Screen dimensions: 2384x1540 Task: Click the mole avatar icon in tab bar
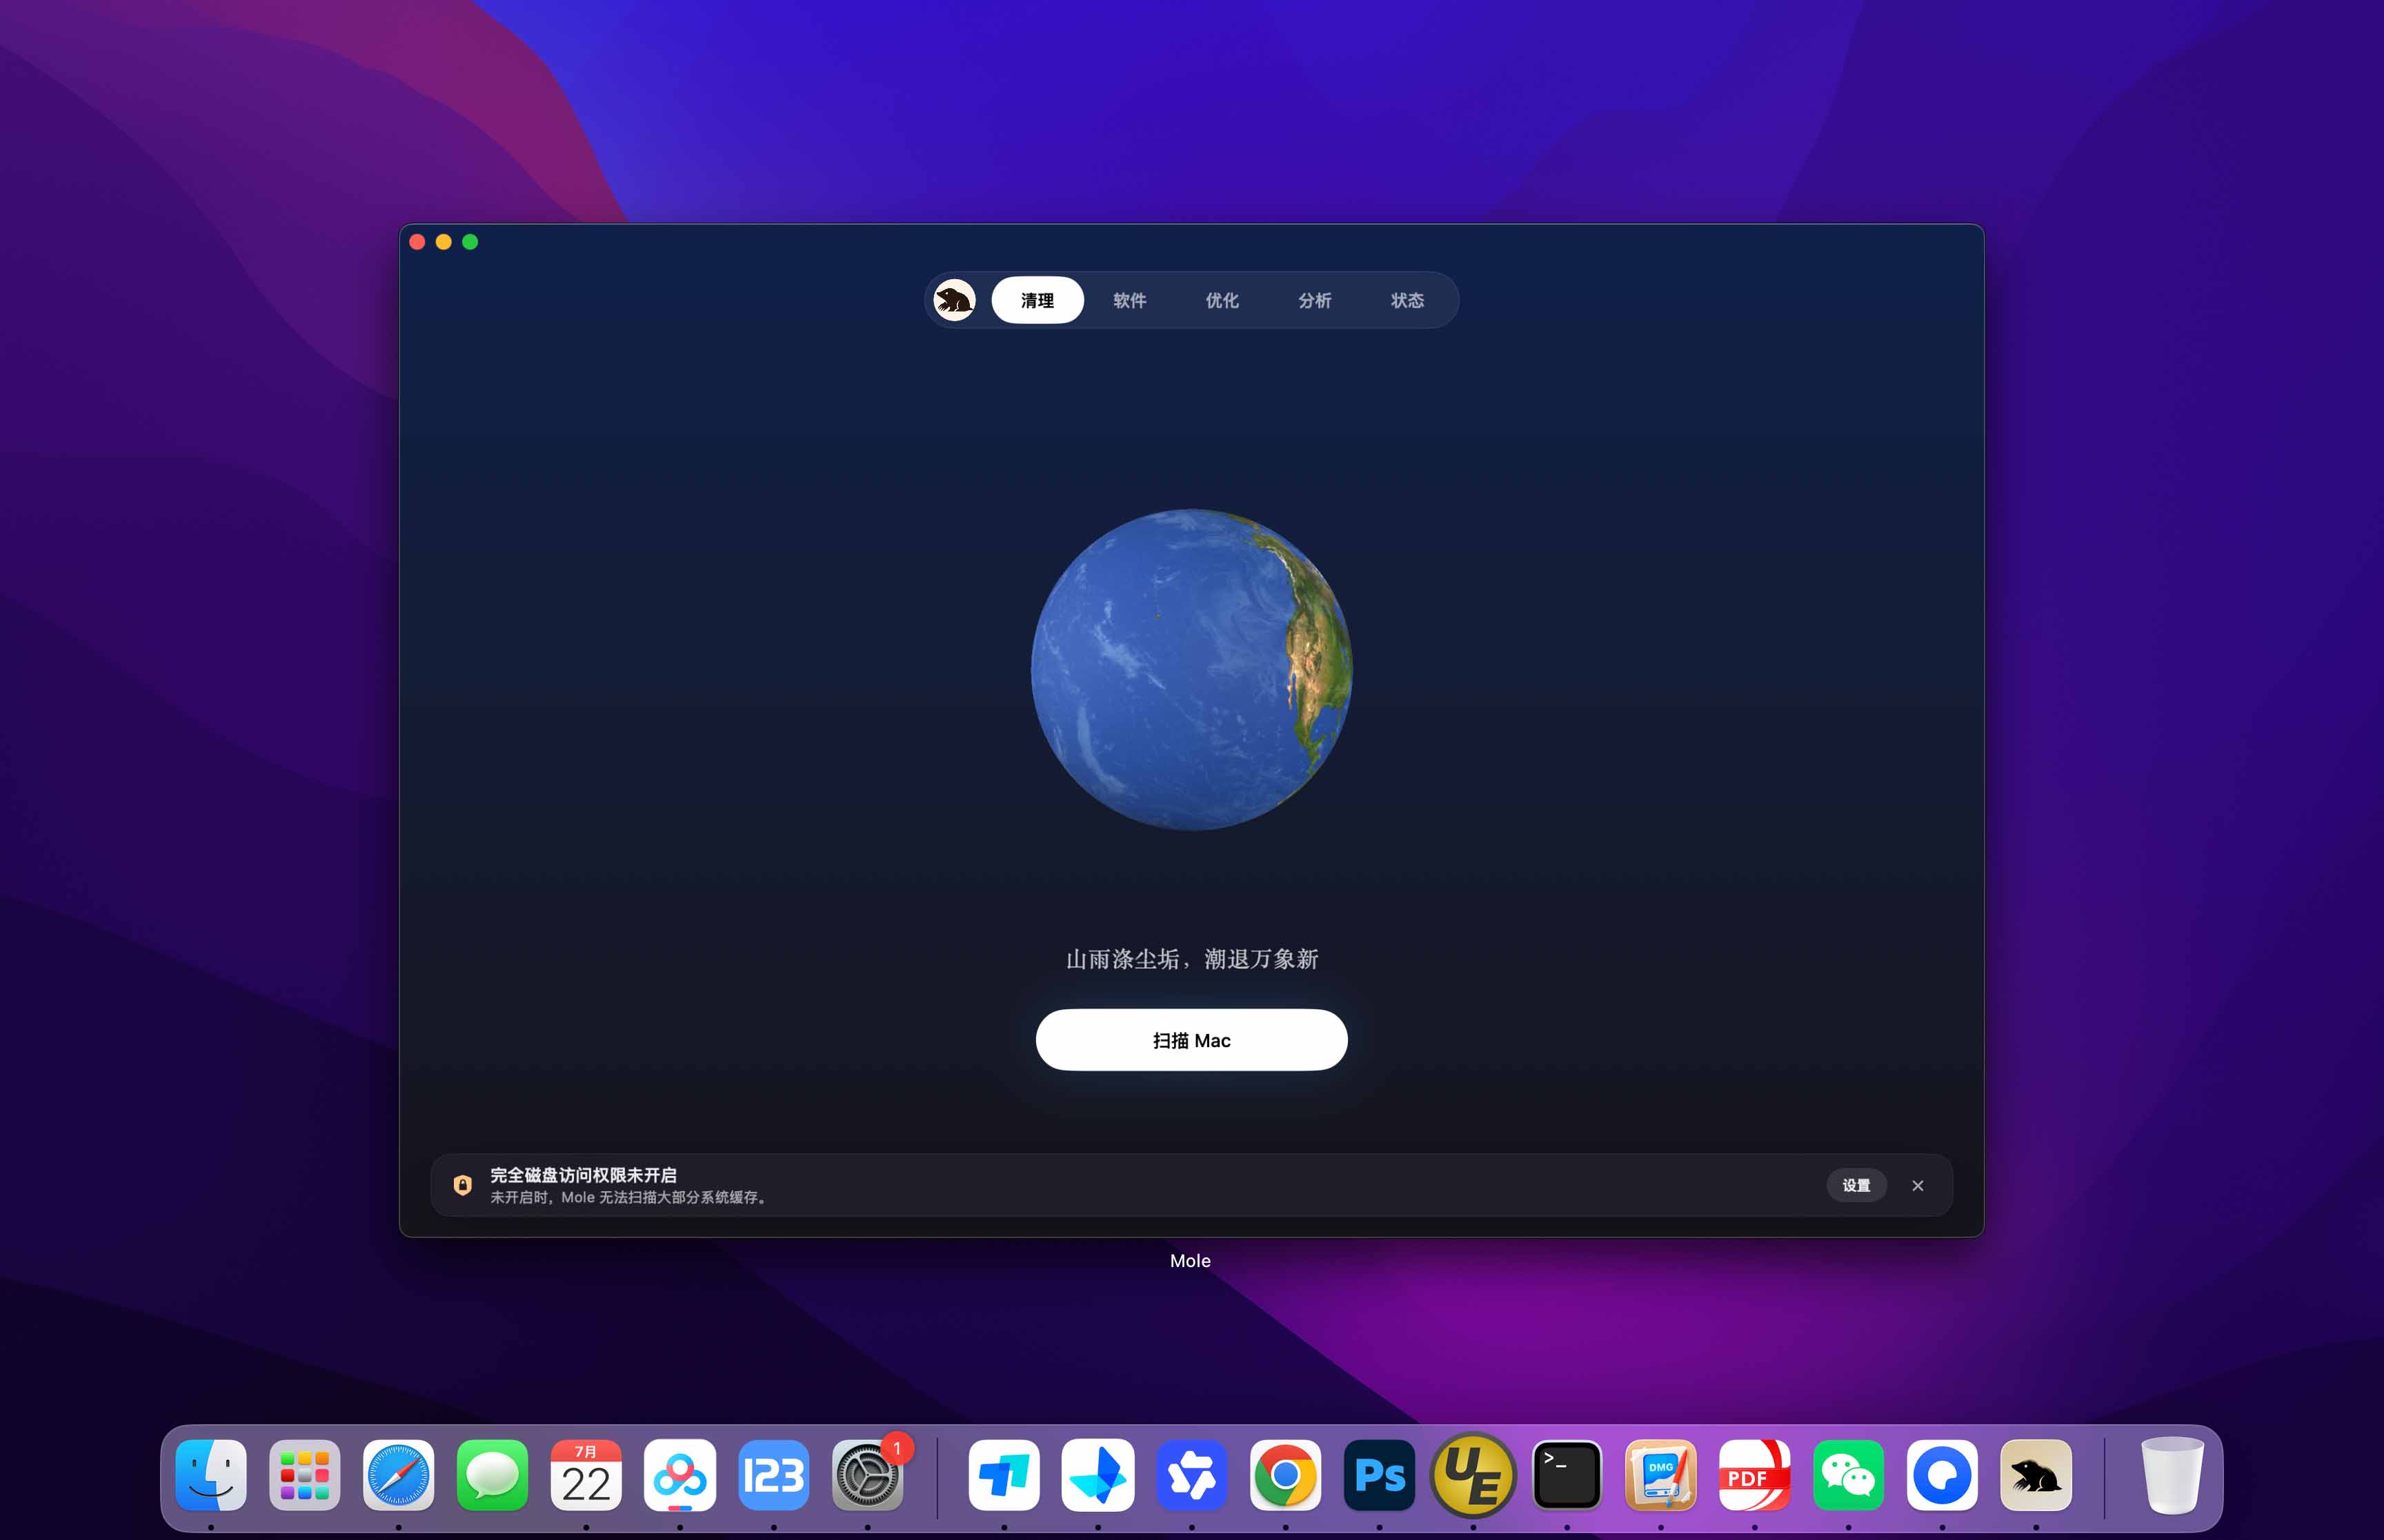(x=955, y=300)
